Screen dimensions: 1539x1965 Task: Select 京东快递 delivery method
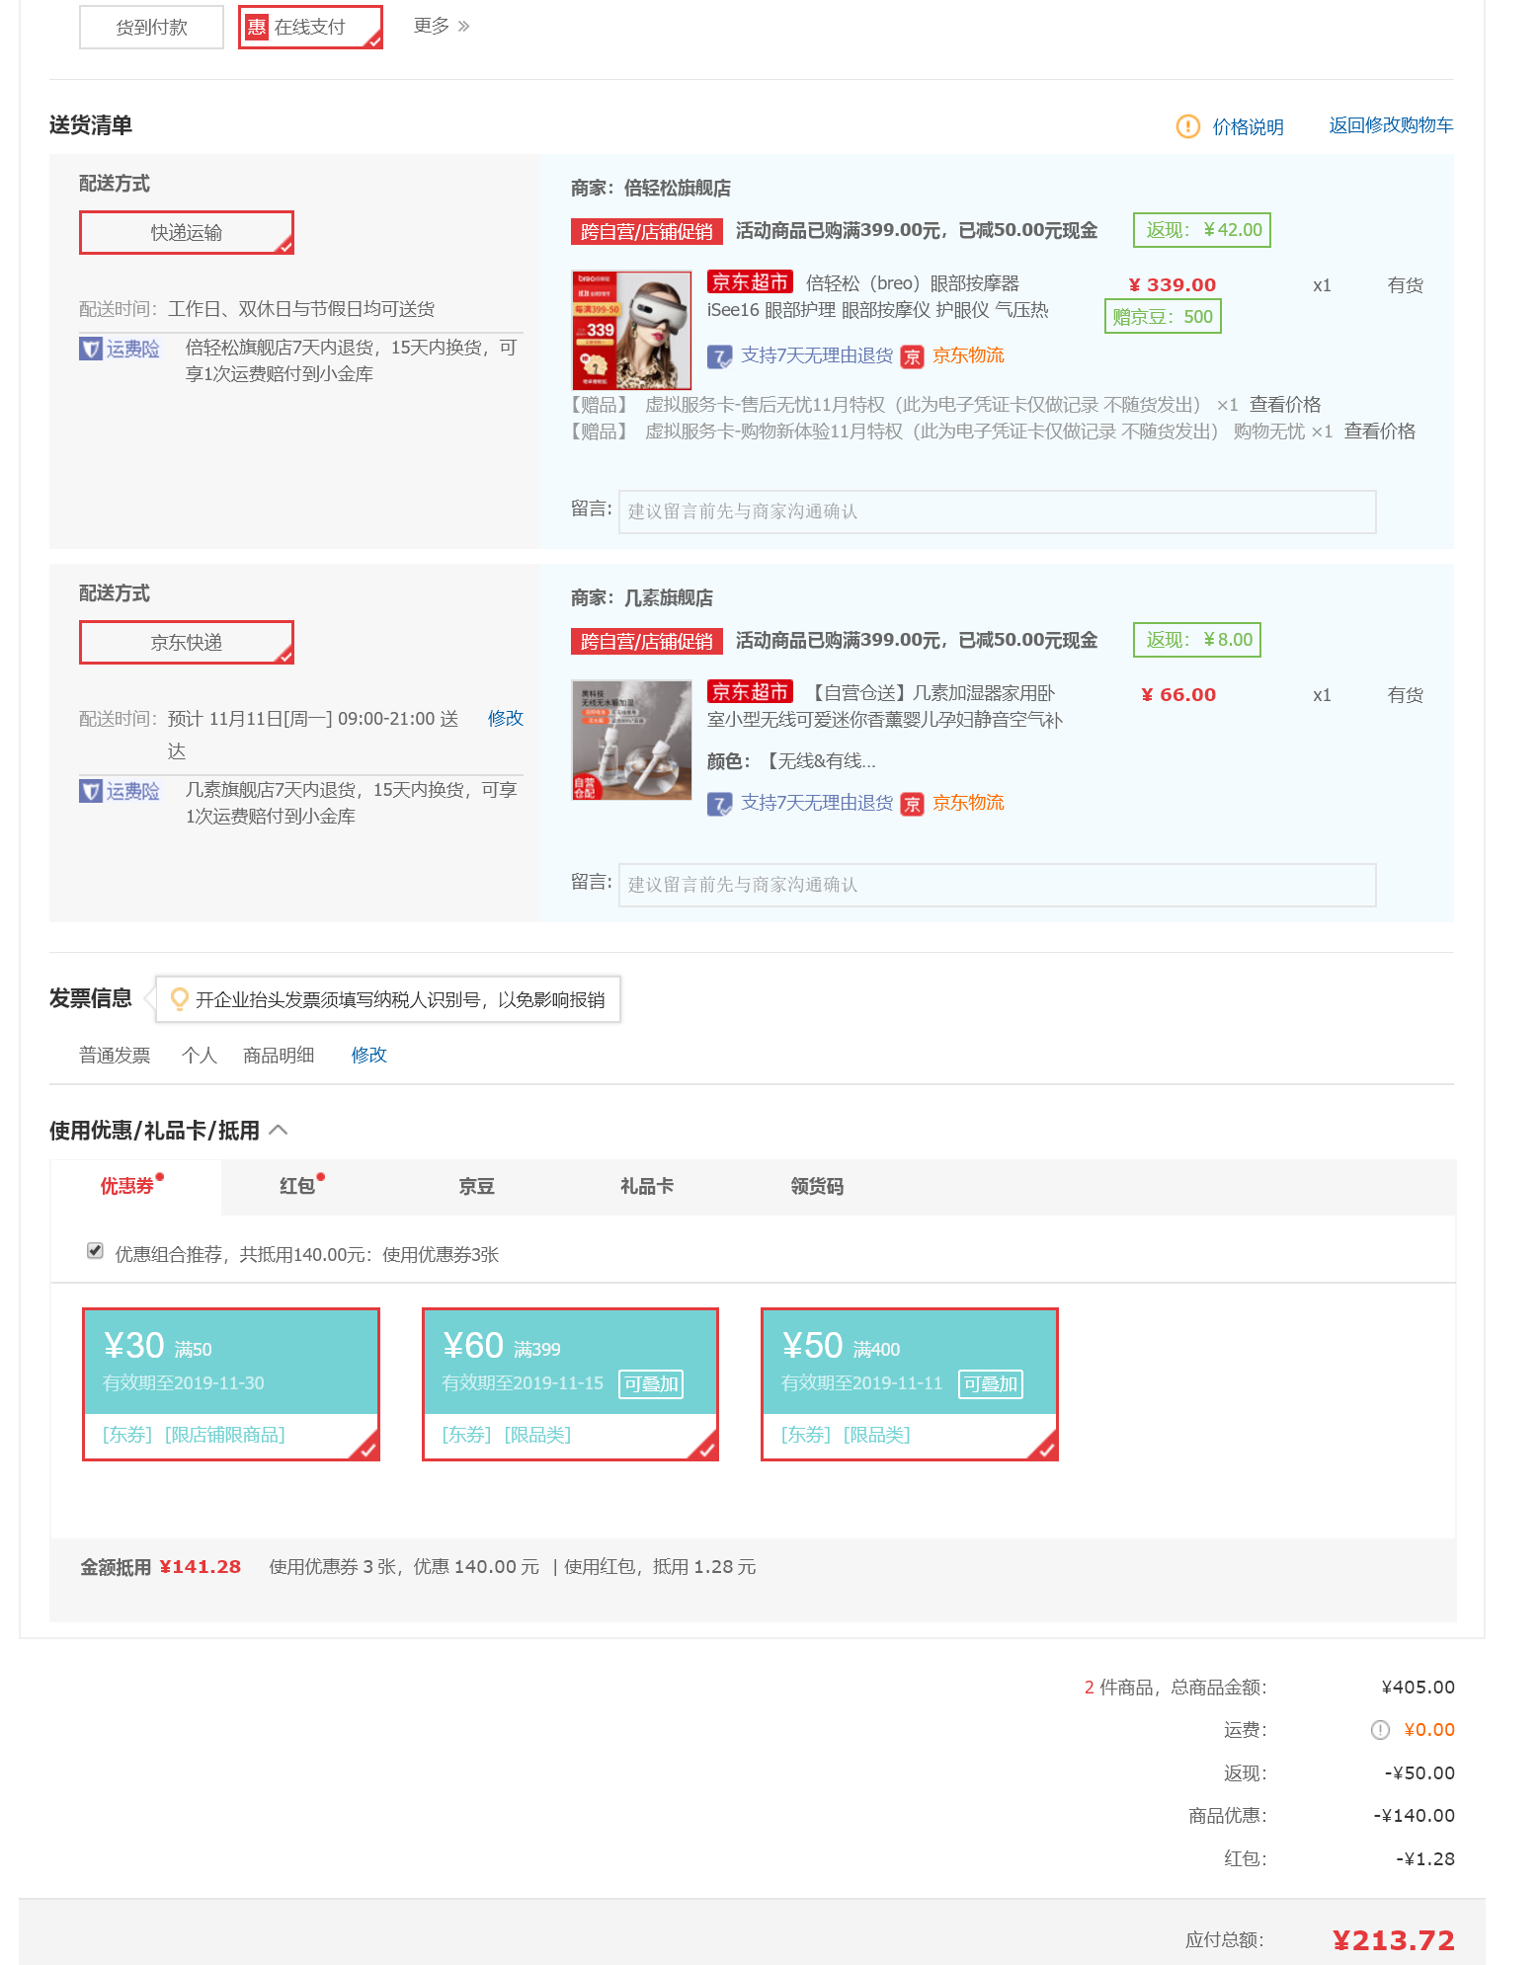[x=187, y=642]
